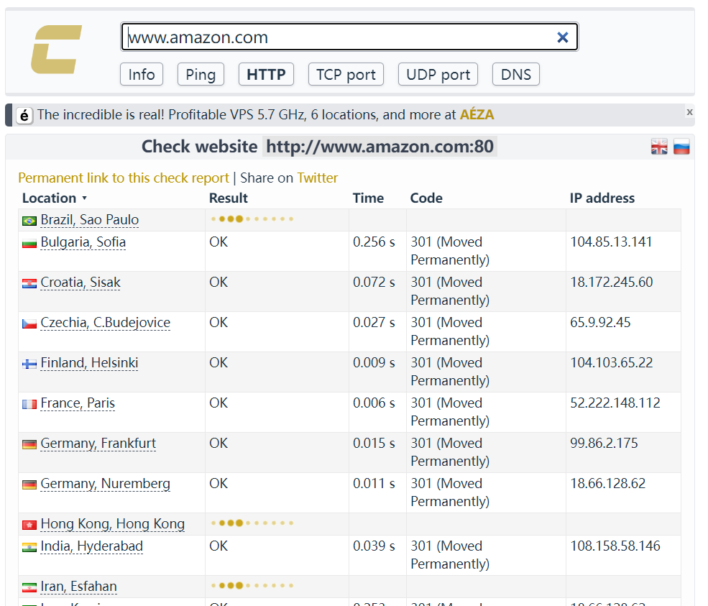
Task: Share report on Twitter
Action: pos(318,178)
